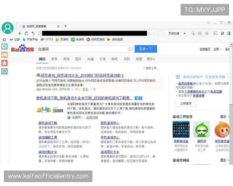Expand the 更多 tab options

(151, 59)
